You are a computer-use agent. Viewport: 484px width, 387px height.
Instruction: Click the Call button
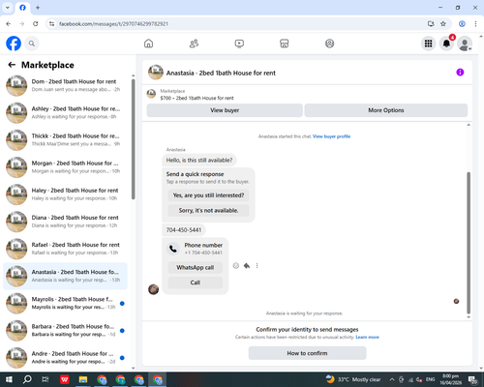(x=196, y=283)
